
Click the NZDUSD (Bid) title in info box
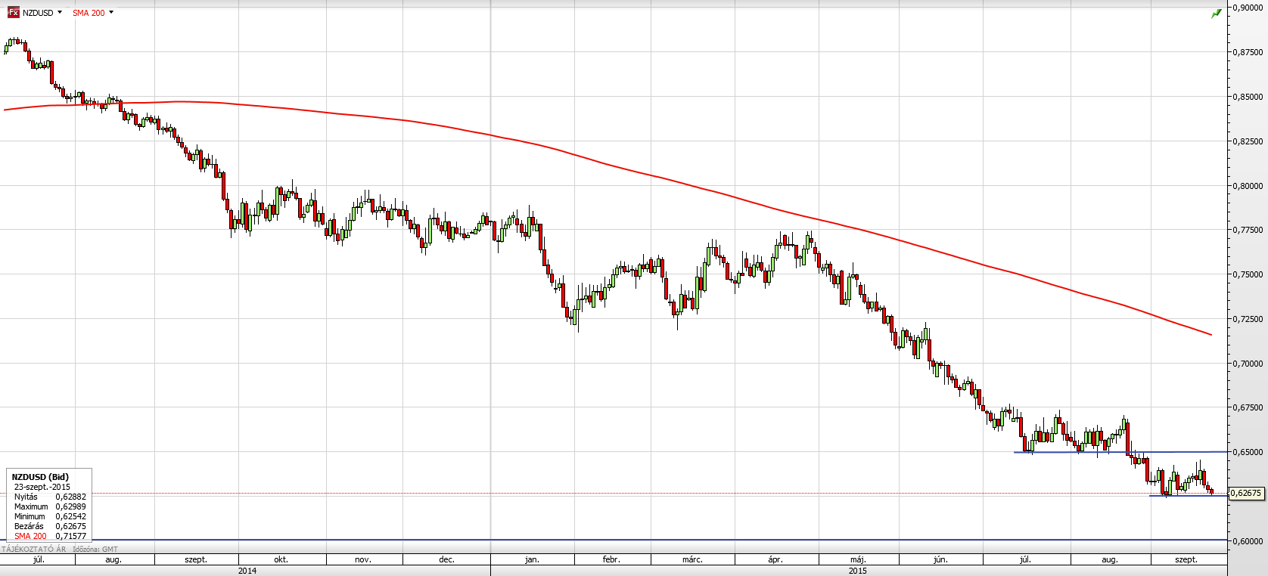click(x=40, y=477)
